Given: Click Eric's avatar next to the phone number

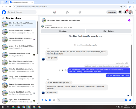Looking at the screenshot, I should click(x=43, y=93).
